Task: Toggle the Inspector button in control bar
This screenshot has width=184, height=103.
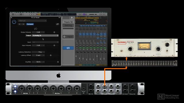Action: click(13, 14)
